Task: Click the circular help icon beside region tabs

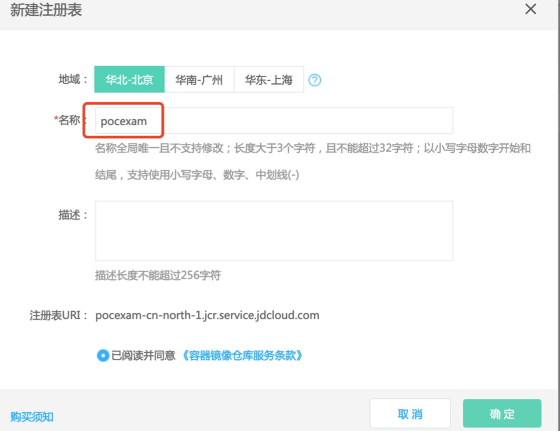Action: coord(315,80)
